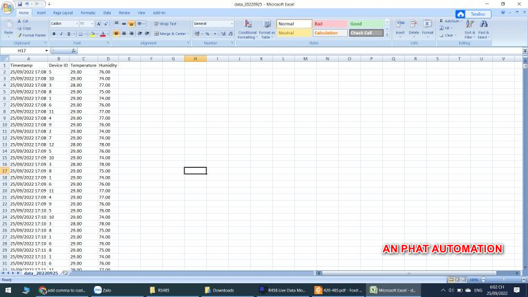This screenshot has width=528, height=297.
Task: Click AutoSum
Action: (450, 21)
